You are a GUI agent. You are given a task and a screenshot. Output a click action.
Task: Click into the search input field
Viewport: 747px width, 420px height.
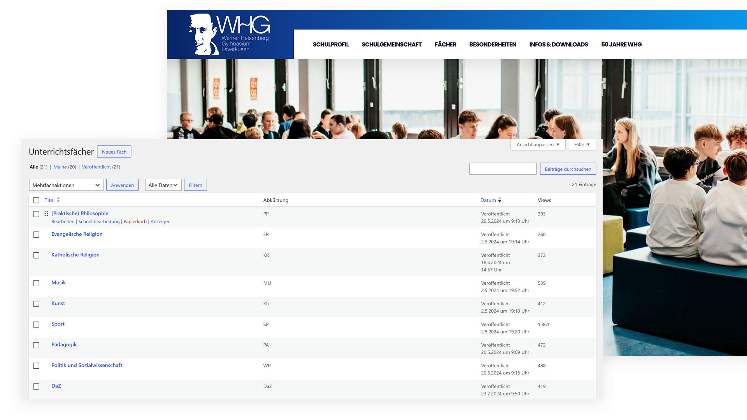click(503, 169)
